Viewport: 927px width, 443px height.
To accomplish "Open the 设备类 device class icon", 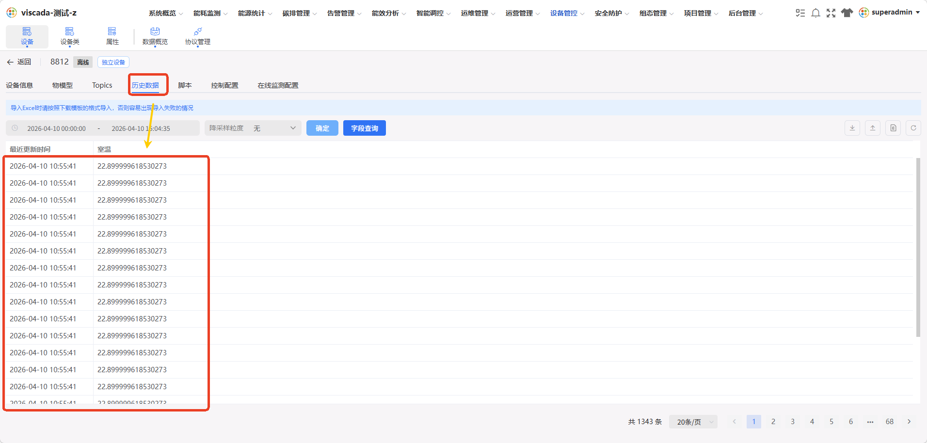I will pyautogui.click(x=70, y=32).
